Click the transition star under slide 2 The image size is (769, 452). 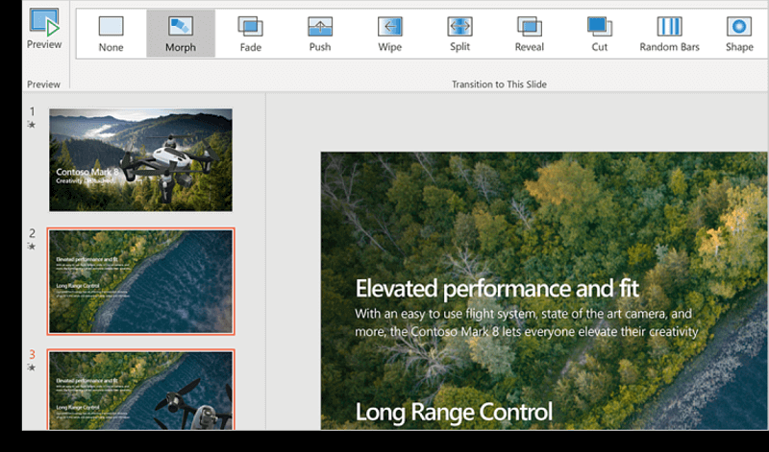pyautogui.click(x=32, y=247)
